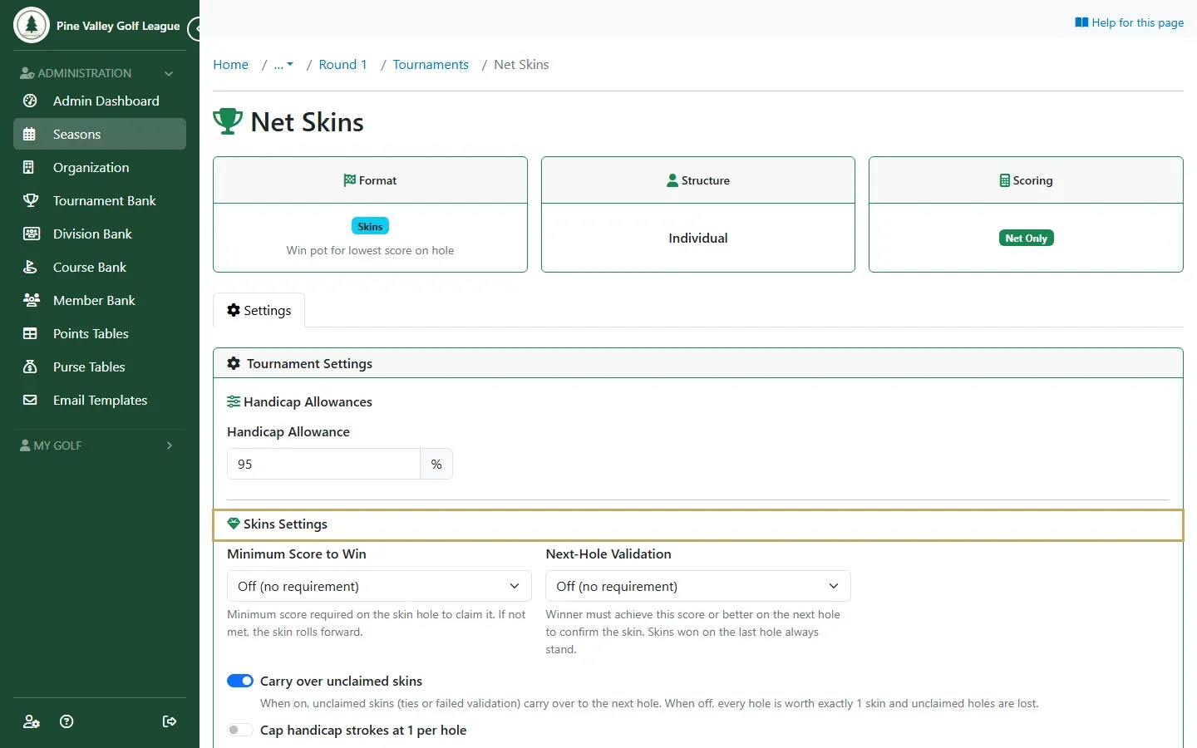Go to Tournament Bank in sidebar
The height and width of the screenshot is (748, 1197).
(100, 200)
